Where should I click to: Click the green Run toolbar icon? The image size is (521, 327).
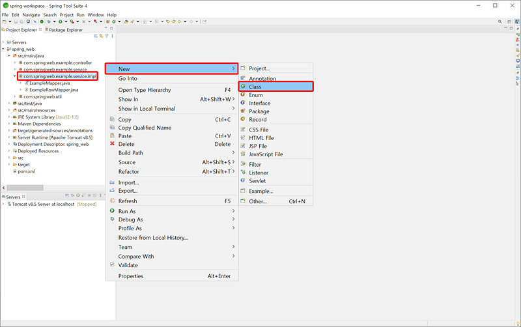tap(60, 21)
